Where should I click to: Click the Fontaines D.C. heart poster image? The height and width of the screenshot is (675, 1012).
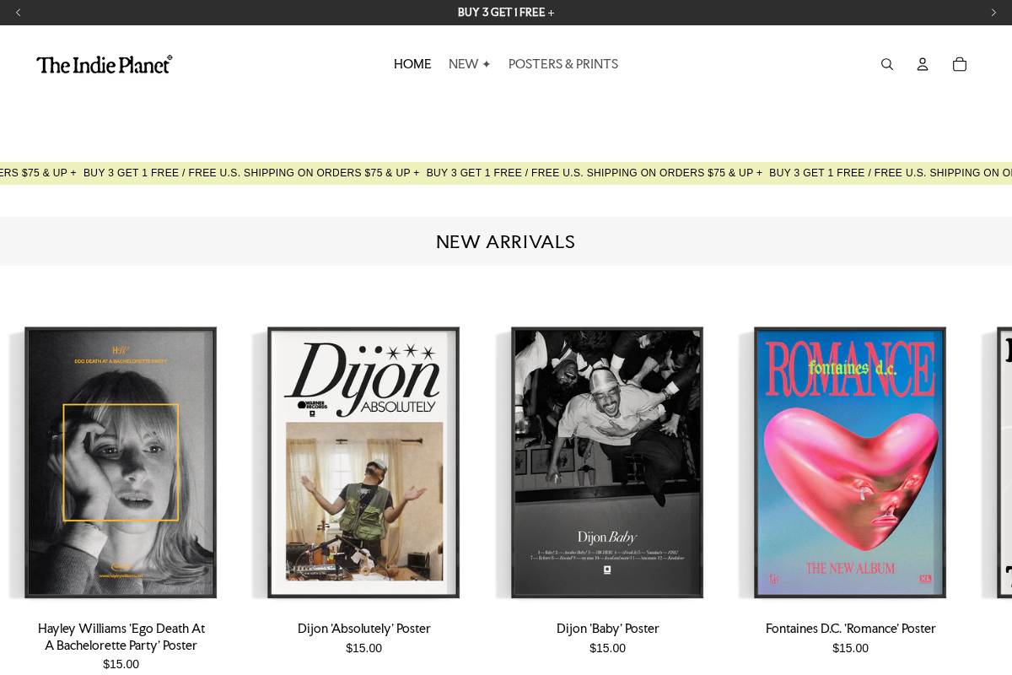850,462
